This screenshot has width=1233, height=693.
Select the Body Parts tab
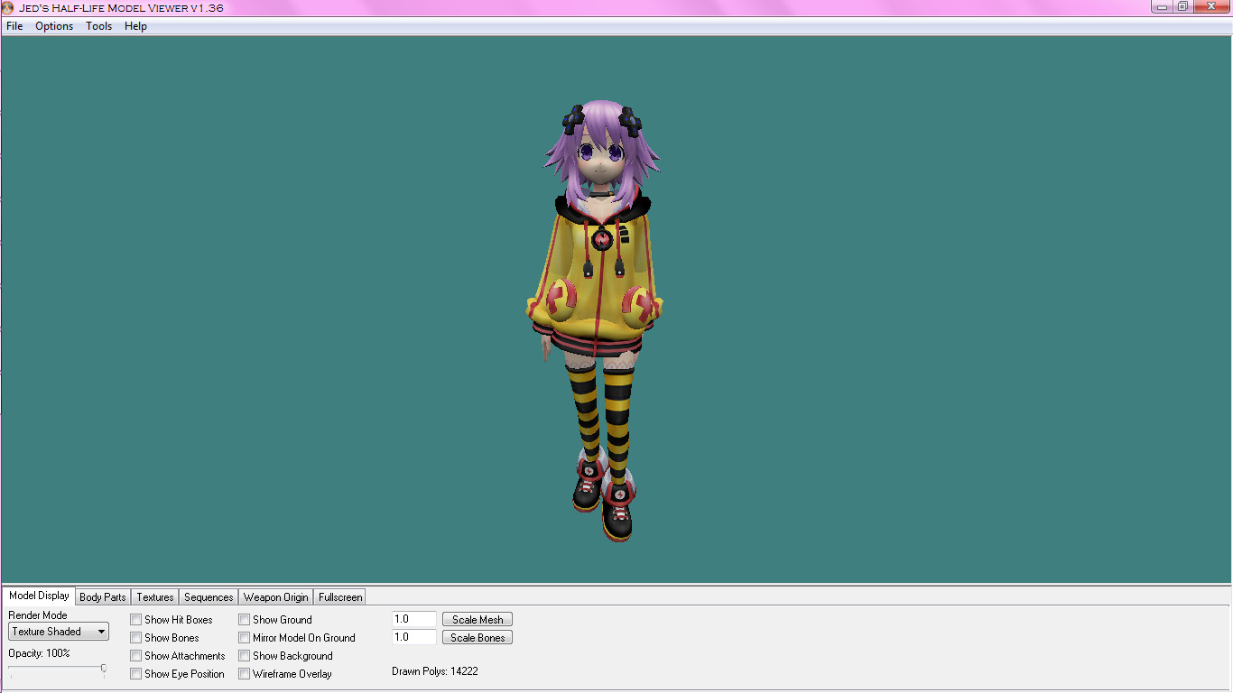click(x=102, y=596)
